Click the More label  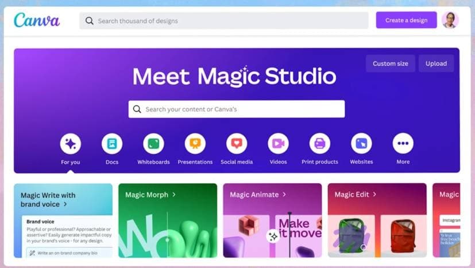[x=403, y=162]
